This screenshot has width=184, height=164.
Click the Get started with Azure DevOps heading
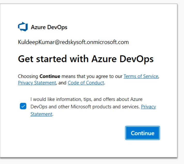(x=86, y=59)
